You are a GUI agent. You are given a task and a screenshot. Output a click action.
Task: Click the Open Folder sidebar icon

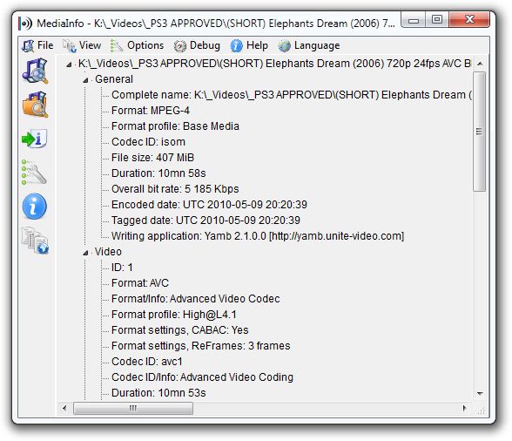pyautogui.click(x=35, y=105)
